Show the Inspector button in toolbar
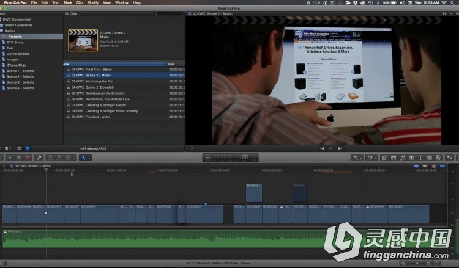This screenshot has height=268, width=459. point(449,158)
